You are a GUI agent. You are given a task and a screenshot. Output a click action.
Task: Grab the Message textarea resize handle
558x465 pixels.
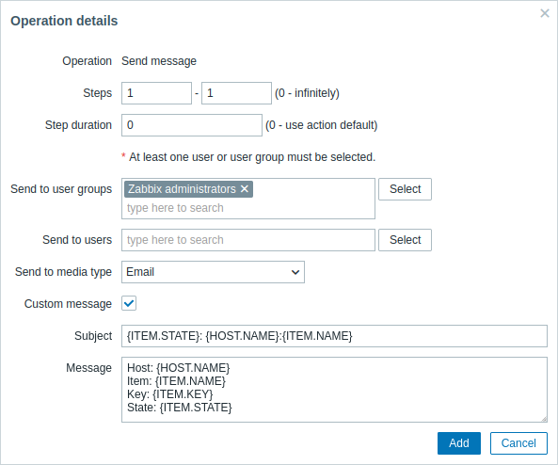[544, 419]
